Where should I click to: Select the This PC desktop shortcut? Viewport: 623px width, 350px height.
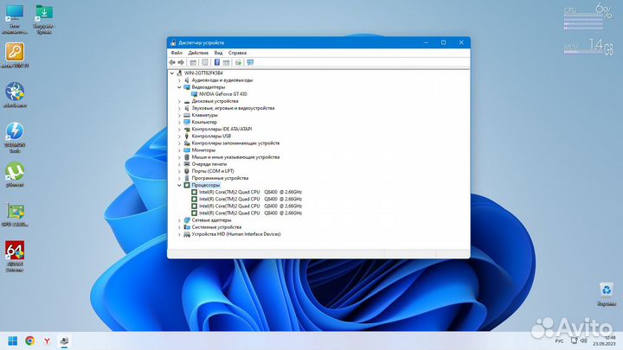coord(15,19)
